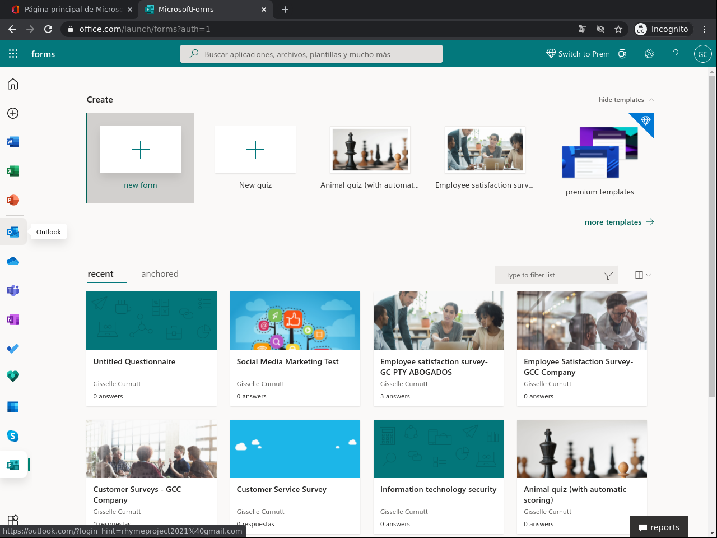Close the MicrosoftForms browser tab
The height and width of the screenshot is (538, 717).
pyautogui.click(x=264, y=10)
